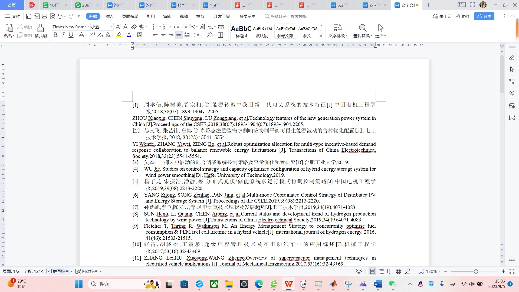Toggle page view mode in status bar
Screen dimensions: 519x292
tap(373, 271)
